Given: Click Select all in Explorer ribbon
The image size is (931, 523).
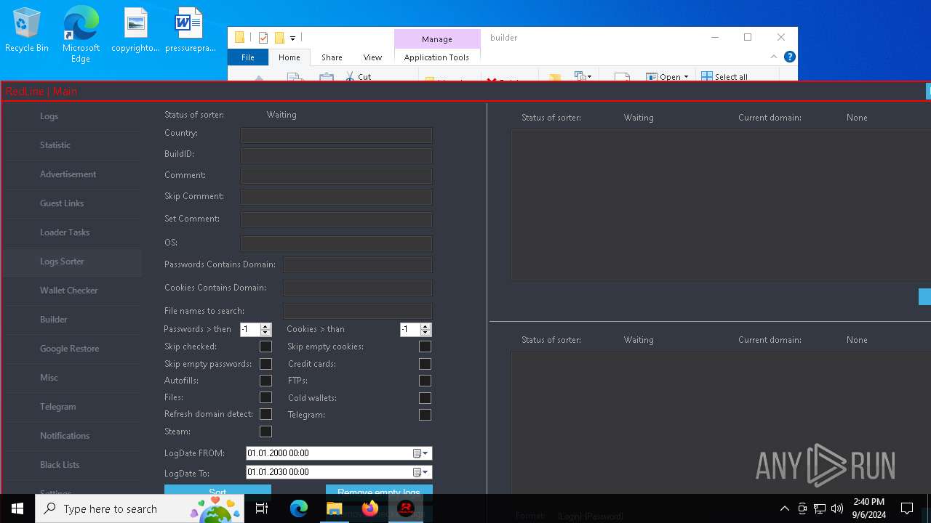Looking at the screenshot, I should 724,76.
